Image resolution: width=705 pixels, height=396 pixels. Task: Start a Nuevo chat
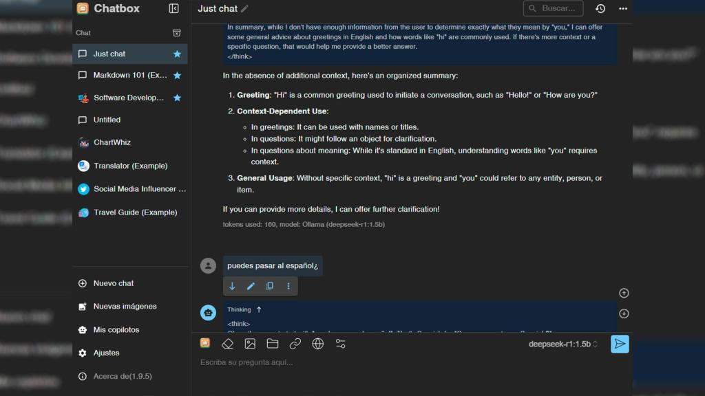[x=130, y=283]
